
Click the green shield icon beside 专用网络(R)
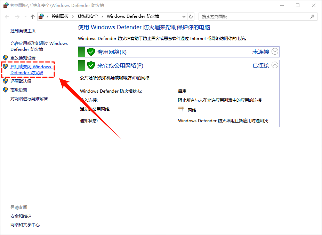click(90, 52)
